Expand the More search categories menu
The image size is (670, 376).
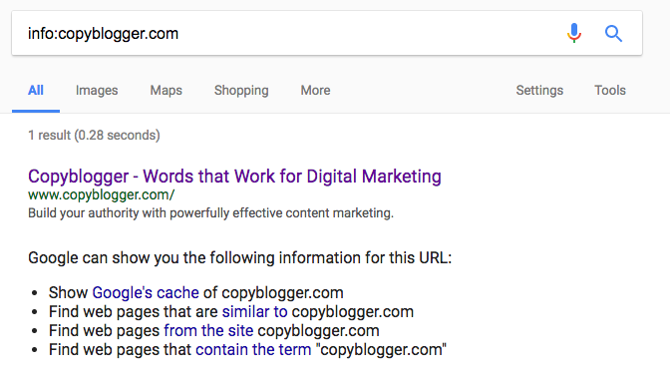(315, 90)
